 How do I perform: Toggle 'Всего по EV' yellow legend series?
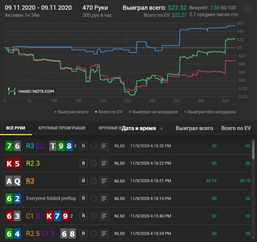pos(109,112)
